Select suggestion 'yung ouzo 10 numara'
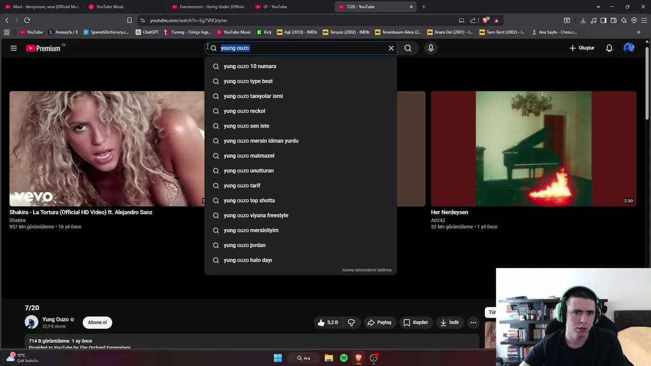The image size is (651, 366). click(301, 66)
